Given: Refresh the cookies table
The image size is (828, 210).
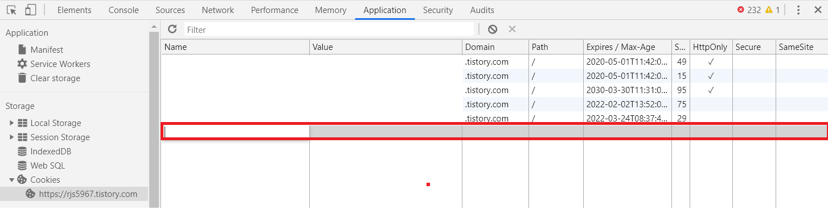Looking at the screenshot, I should pyautogui.click(x=173, y=29).
